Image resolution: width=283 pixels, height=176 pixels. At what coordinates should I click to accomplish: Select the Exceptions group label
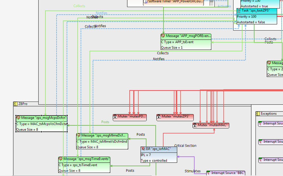269,113
